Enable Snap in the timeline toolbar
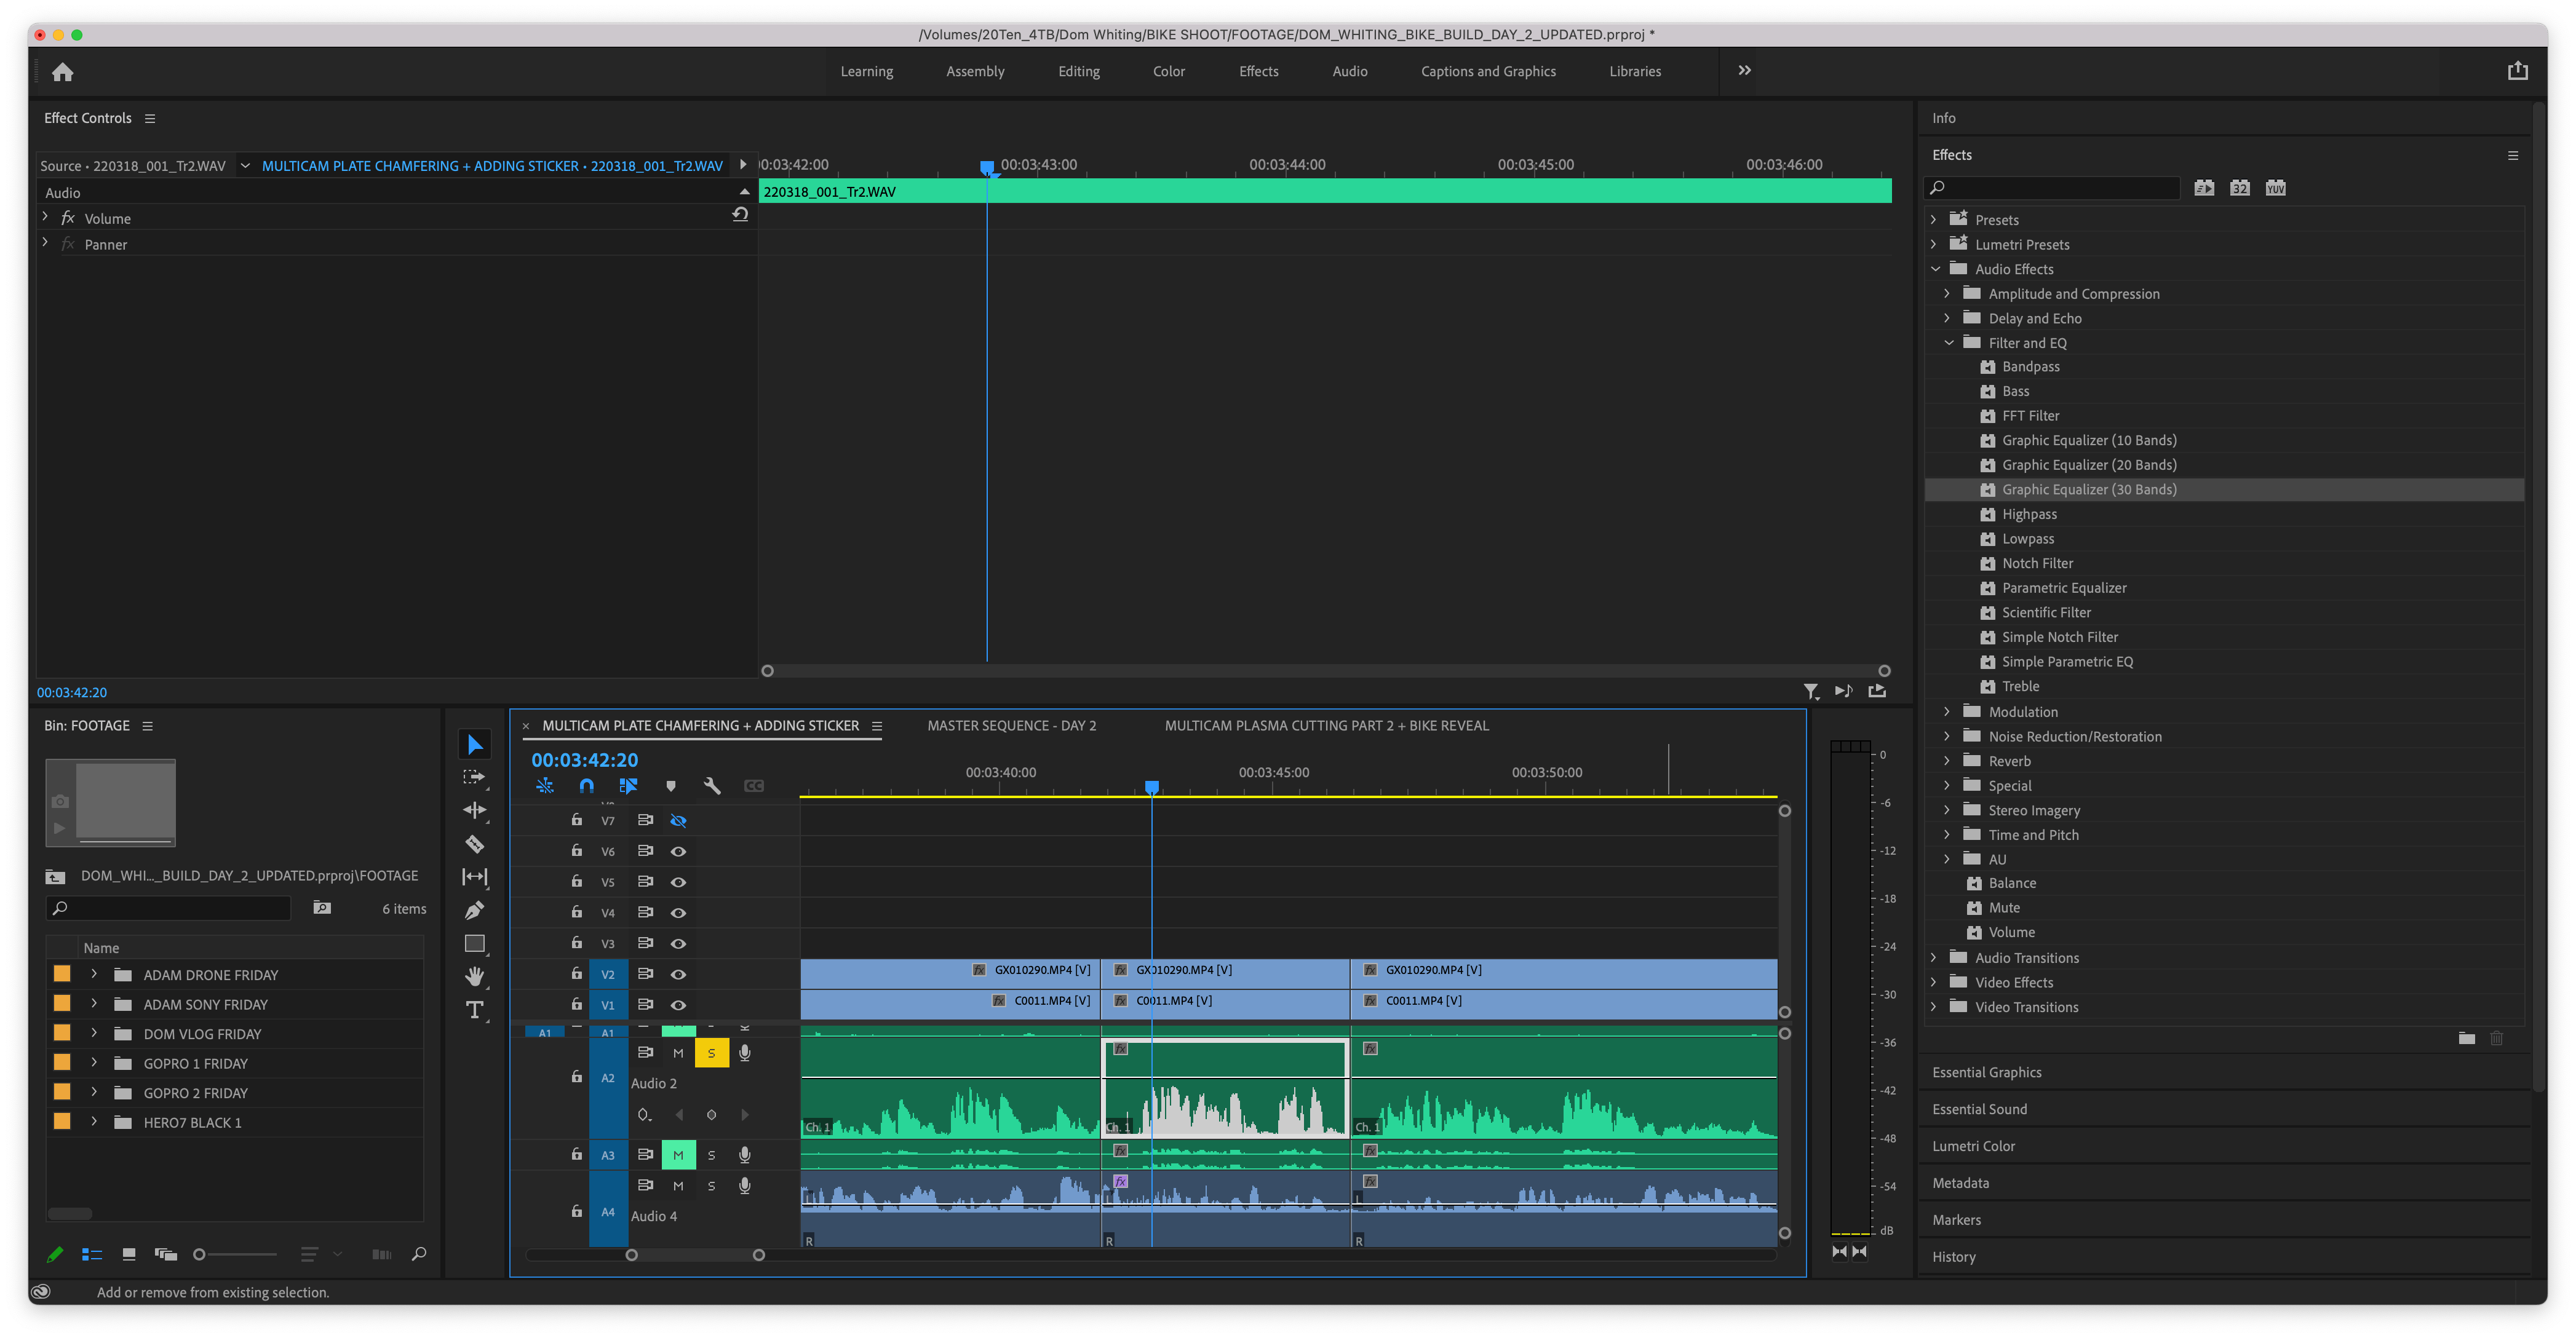 [587, 786]
